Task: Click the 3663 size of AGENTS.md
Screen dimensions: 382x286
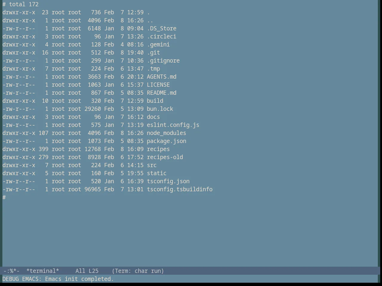Action: click(x=94, y=77)
